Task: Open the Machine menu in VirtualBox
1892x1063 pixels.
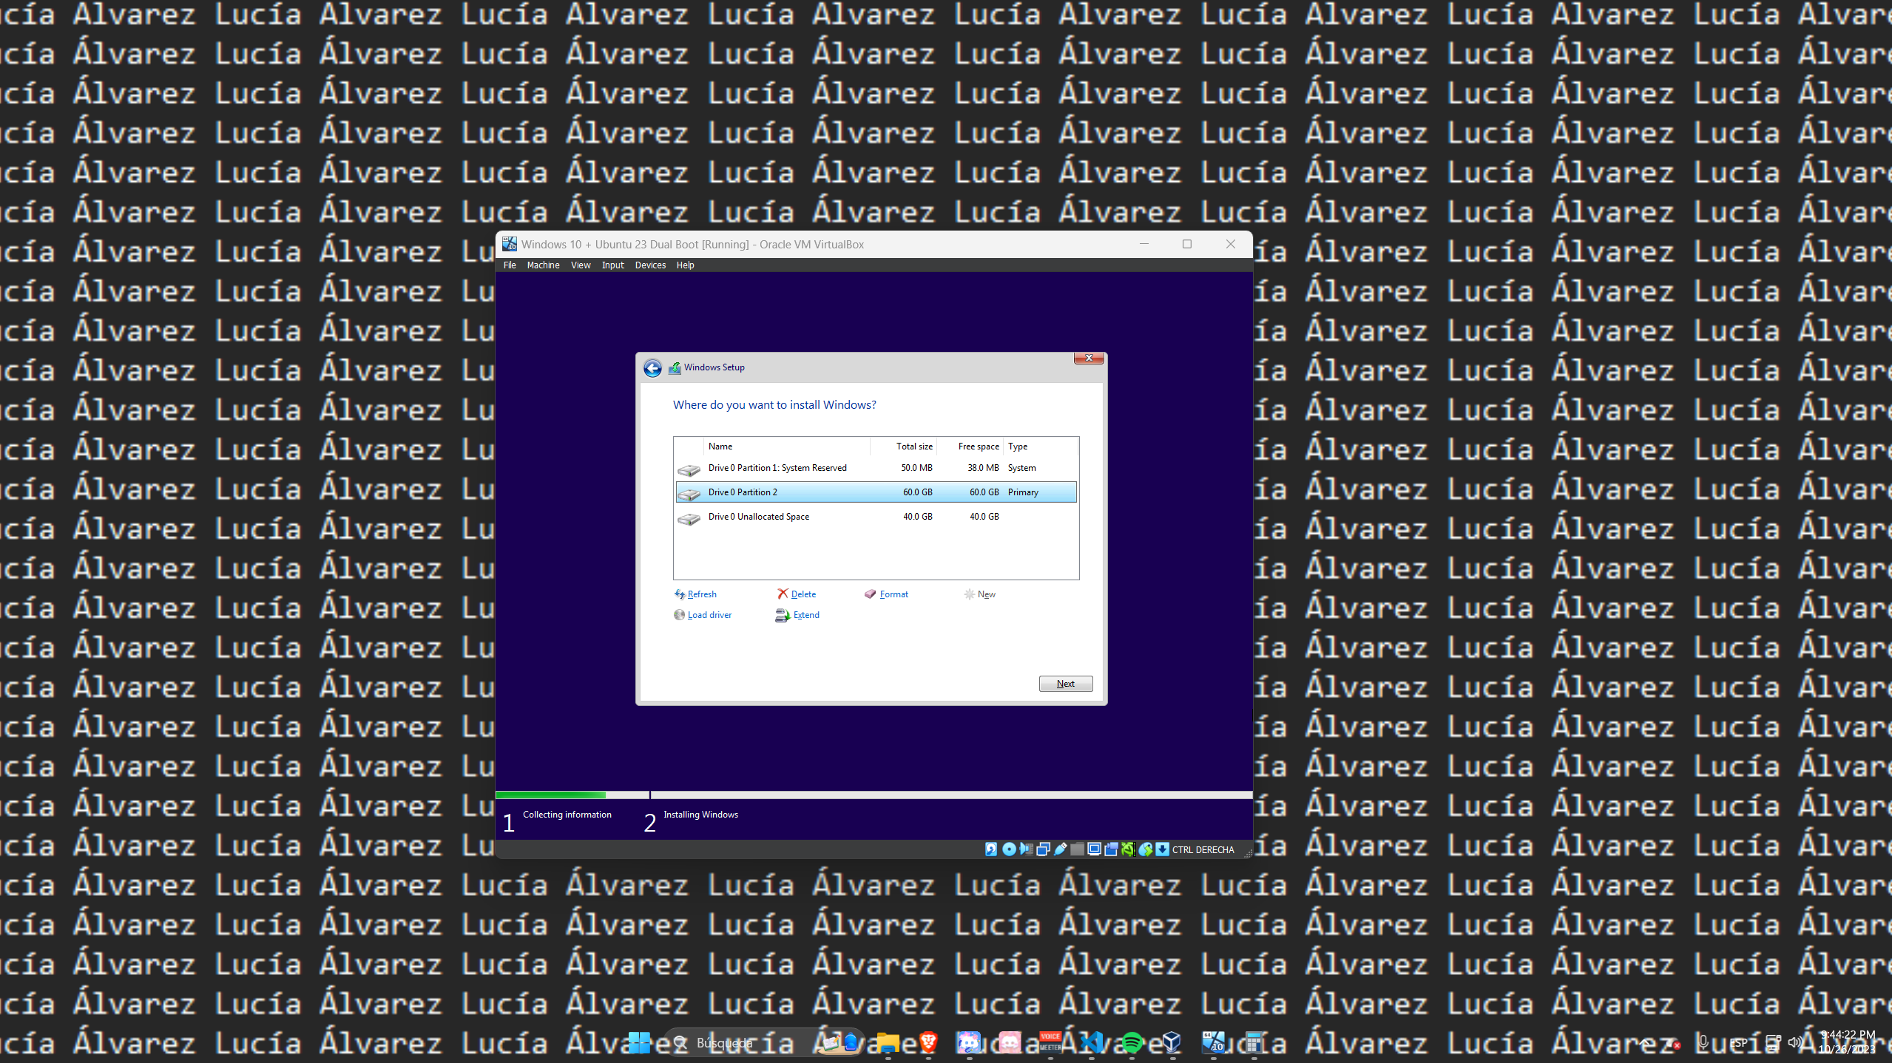Action: coord(543,265)
